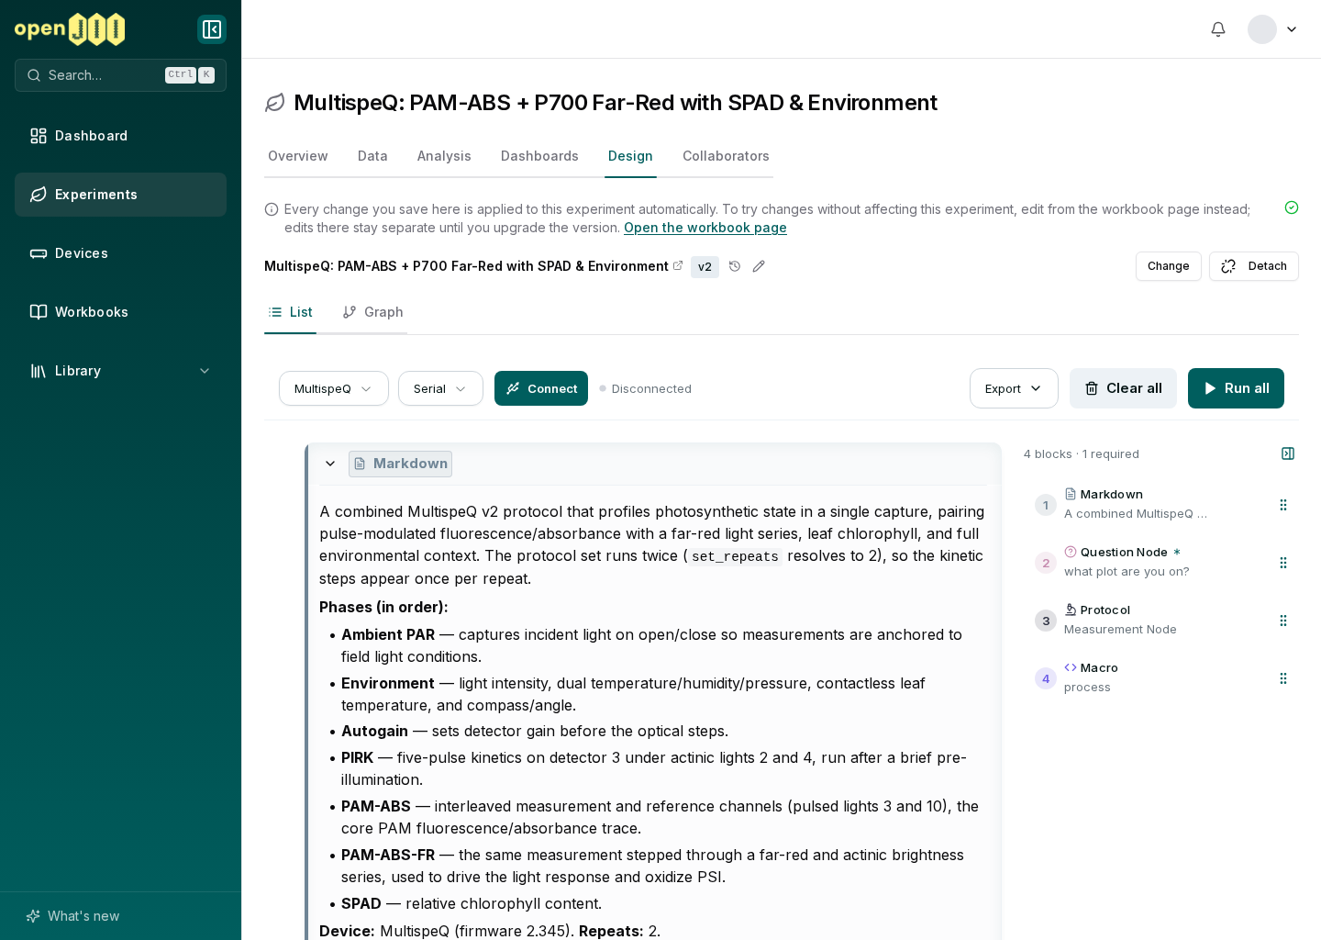The width and height of the screenshot is (1321, 940).
Task: Switch to the Collaborators tab
Action: [726, 156]
